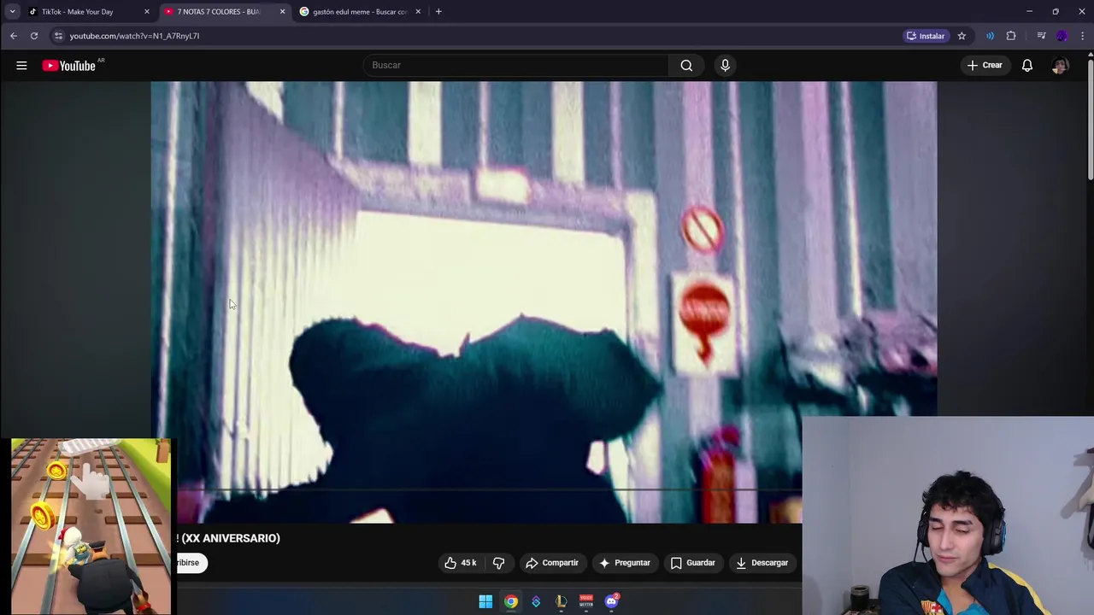Reload the page in Chrome
Image resolution: width=1094 pixels, height=615 pixels.
pos(34,36)
